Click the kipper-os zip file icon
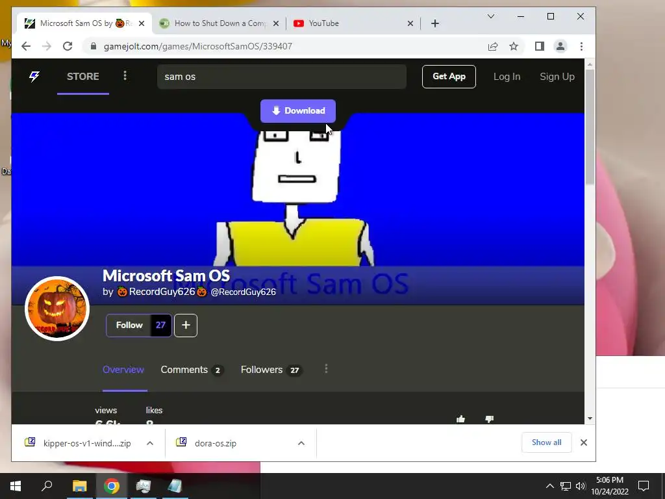665x499 pixels. pos(30,442)
